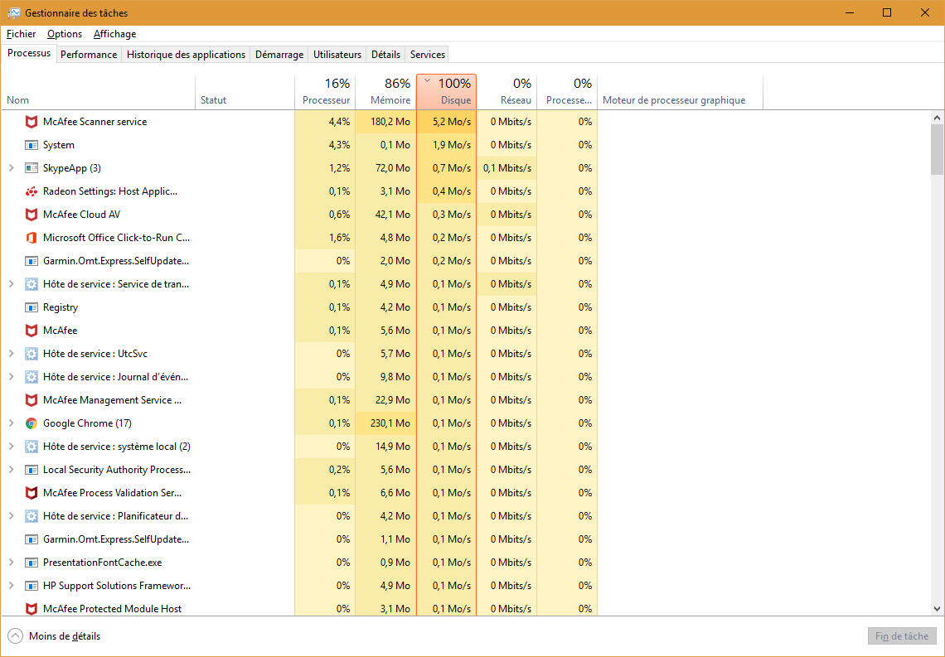Viewport: 945px width, 657px height.
Task: Click the vertical scrollbar thumb
Action: pyautogui.click(x=937, y=149)
